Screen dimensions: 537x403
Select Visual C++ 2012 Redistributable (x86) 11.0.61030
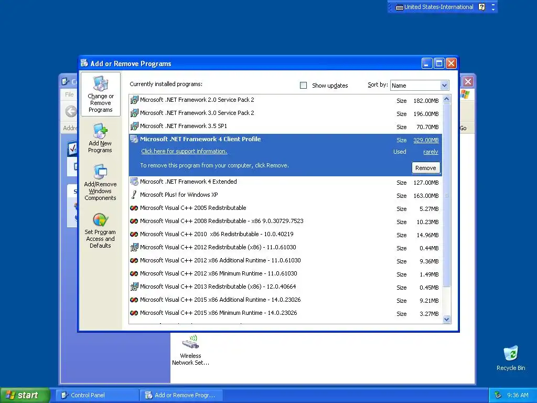pos(286,248)
